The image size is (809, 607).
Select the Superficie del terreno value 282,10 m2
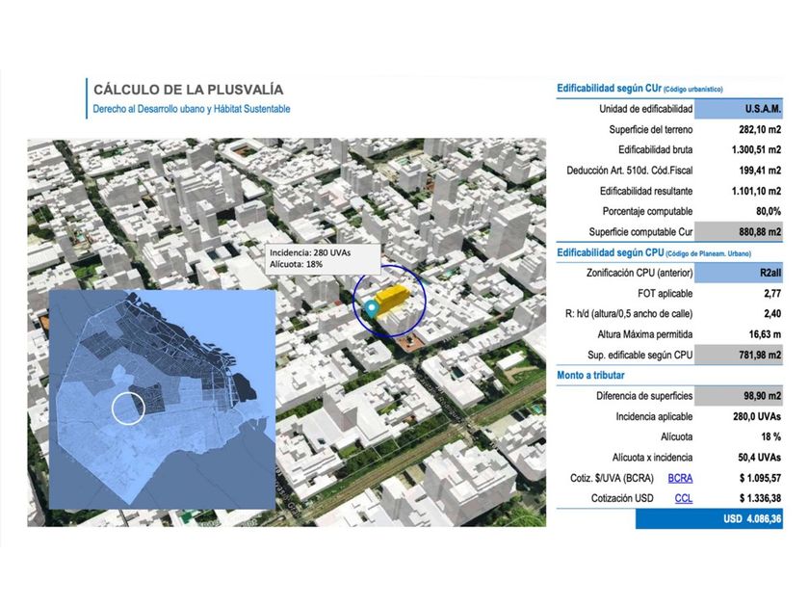760,129
